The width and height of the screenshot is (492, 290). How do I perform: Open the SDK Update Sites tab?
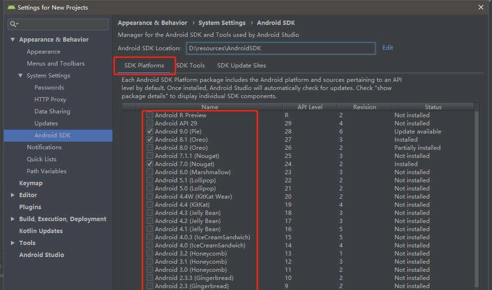241,66
